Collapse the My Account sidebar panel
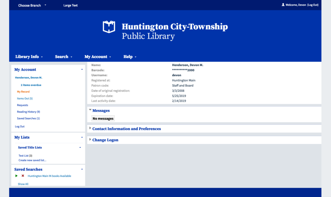331x197 pixels. (x=82, y=70)
